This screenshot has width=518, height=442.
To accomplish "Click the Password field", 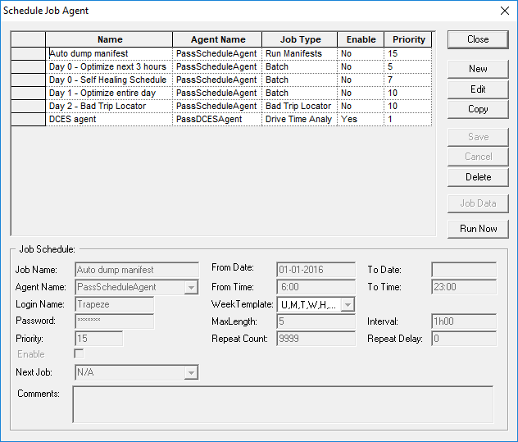I will (x=114, y=321).
